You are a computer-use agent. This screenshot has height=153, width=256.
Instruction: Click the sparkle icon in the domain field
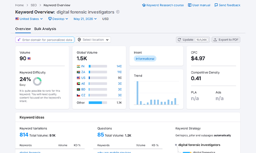click(x=19, y=40)
